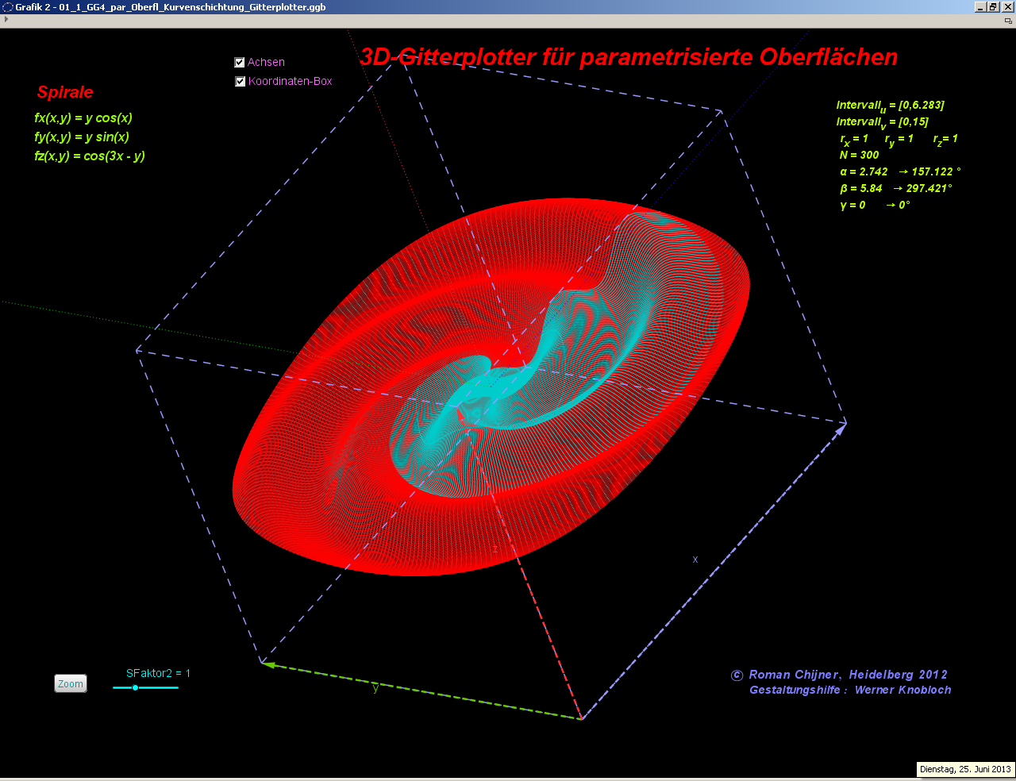Close the Grafik 2 window
The width and height of the screenshot is (1016, 781).
point(1007,7)
